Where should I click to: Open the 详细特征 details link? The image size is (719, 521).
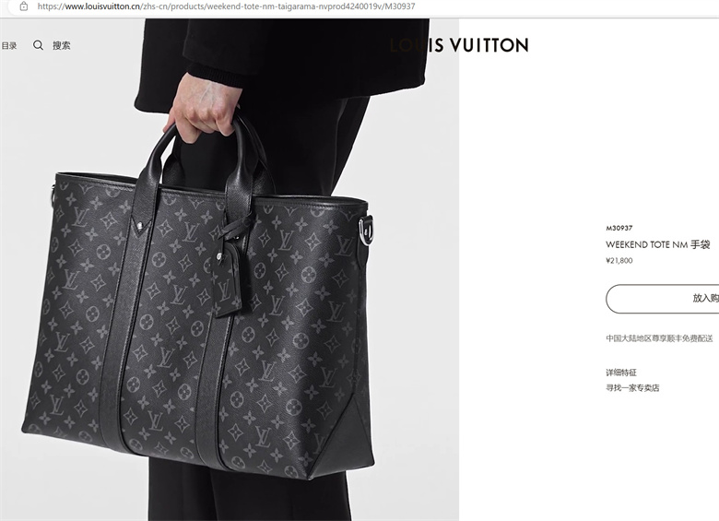pos(621,373)
